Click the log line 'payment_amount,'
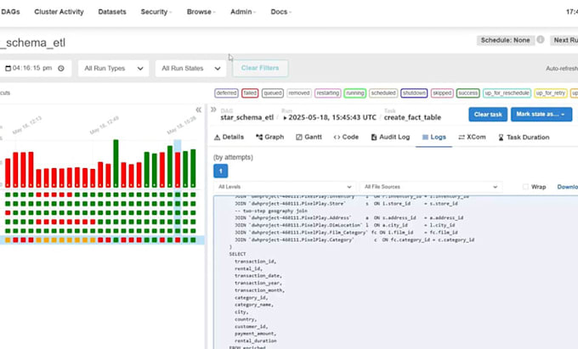This screenshot has width=578, height=349. pyautogui.click(x=254, y=334)
